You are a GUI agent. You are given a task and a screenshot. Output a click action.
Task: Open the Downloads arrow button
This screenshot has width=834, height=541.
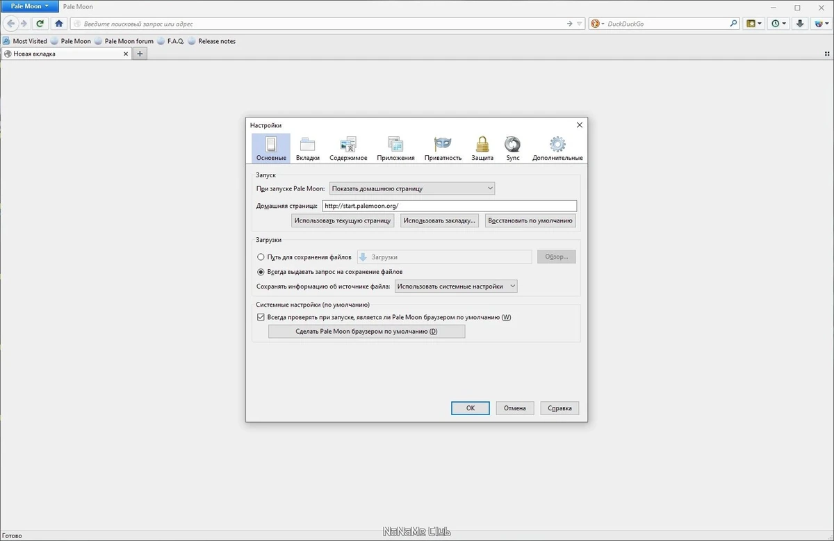coord(800,24)
